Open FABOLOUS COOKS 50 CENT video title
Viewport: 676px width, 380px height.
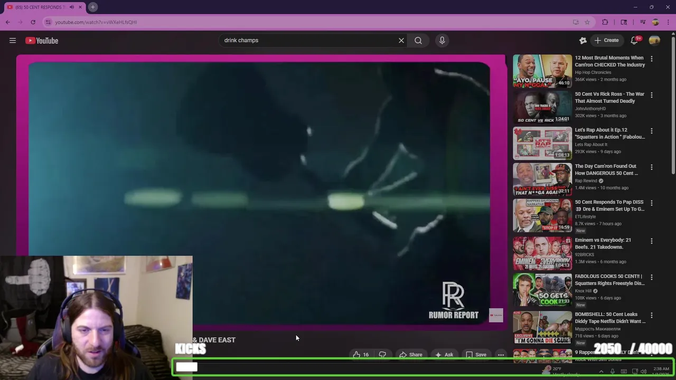[609, 280]
